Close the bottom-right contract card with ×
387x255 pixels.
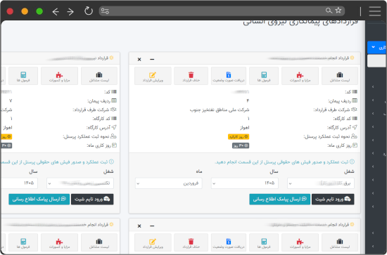tap(139, 226)
